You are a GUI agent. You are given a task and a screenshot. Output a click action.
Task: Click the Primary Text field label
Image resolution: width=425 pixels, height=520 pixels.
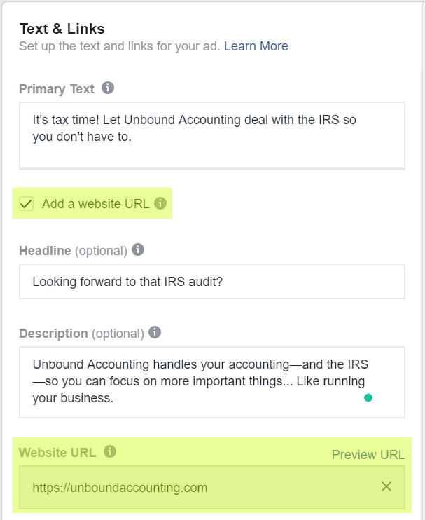(57, 89)
